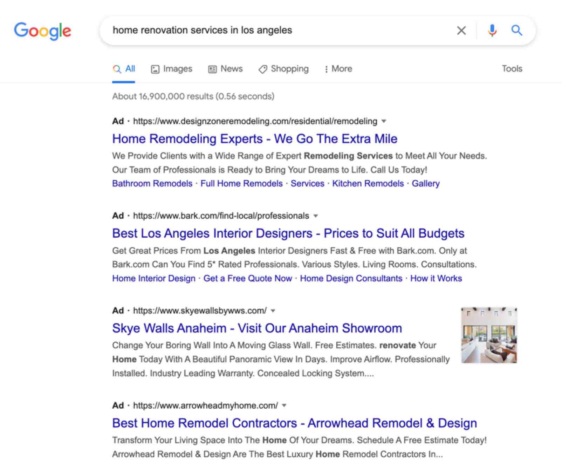Click the Skye Walls living room thumbnail
This screenshot has height=471, width=562.
(489, 335)
